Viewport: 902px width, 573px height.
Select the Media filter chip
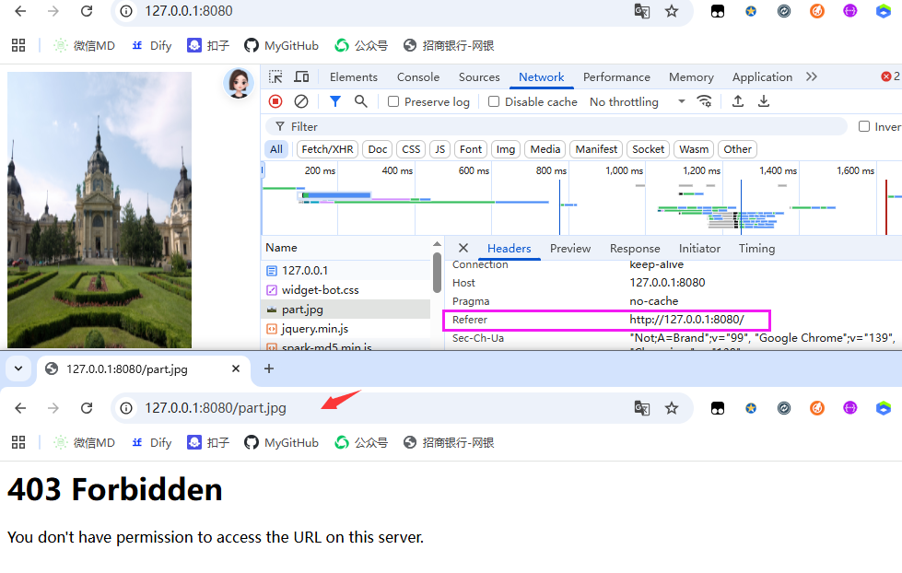tap(545, 149)
